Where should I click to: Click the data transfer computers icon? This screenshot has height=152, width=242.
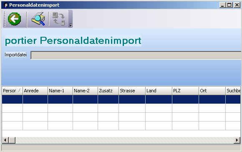click(58, 19)
